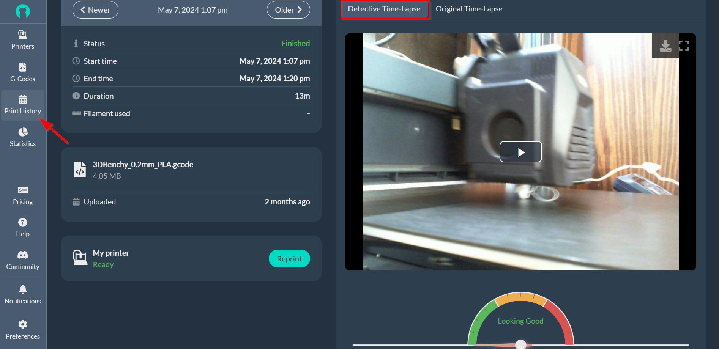Open the 3DBenchy_0.2mm_PLA.gcode file
The image size is (719, 349).
[x=143, y=165]
